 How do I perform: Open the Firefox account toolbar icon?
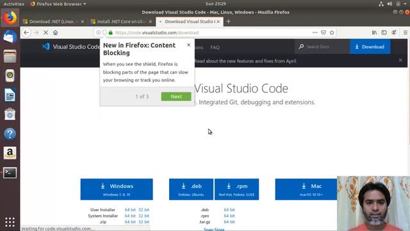pyautogui.click(x=394, y=33)
